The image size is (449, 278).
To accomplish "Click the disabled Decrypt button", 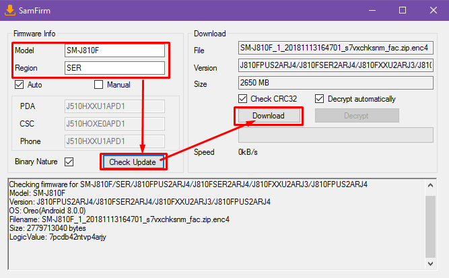I will pos(357,116).
